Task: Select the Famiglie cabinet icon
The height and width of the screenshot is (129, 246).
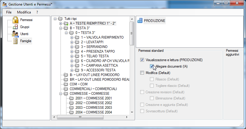Action: coord(15,41)
